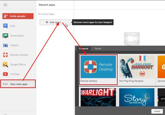Click the person-plus icon on Invite people
The height and width of the screenshot is (115, 165).
coord(6,16)
